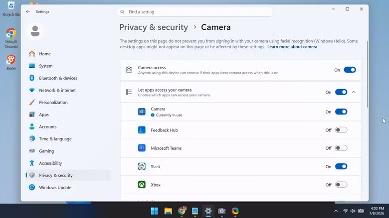
Task: Open the Learn more about camera link
Action: point(292,47)
